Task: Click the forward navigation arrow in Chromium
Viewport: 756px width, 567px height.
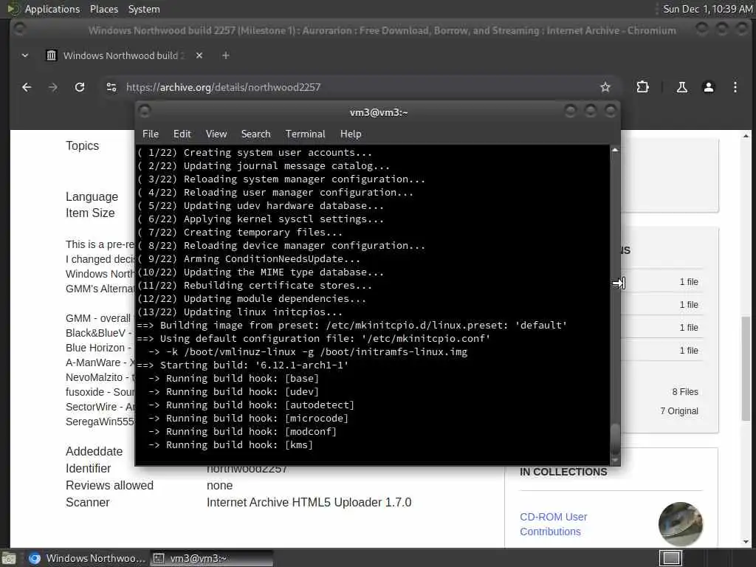Action: tap(53, 87)
